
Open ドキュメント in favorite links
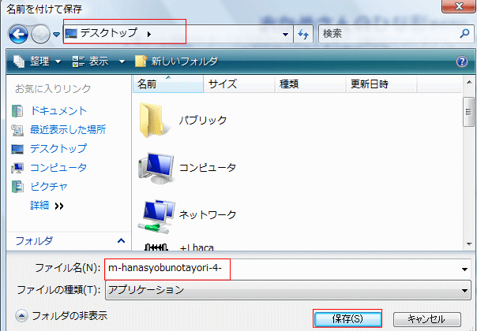(x=58, y=111)
